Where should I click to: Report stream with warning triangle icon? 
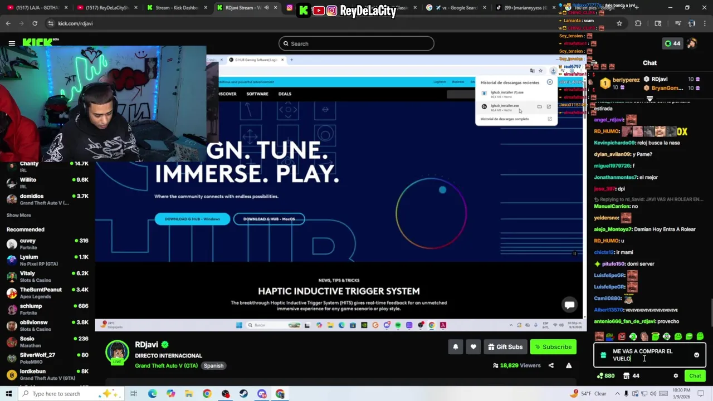tap(569, 365)
